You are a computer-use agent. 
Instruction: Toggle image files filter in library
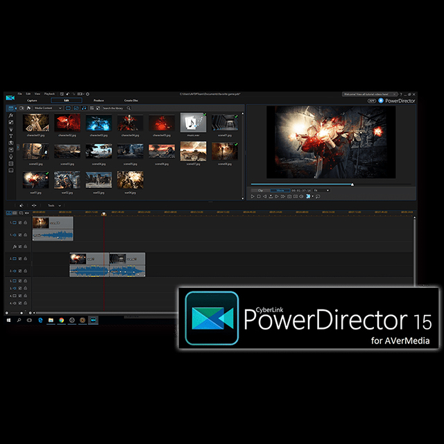(76, 108)
